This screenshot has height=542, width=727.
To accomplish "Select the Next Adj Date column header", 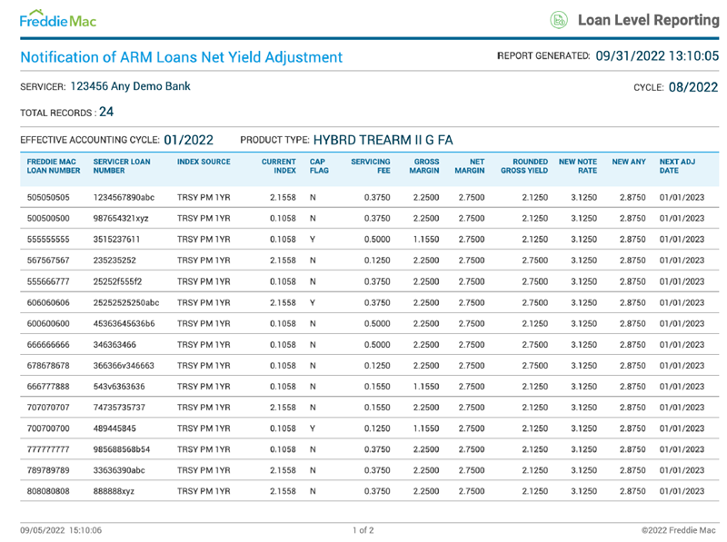I will [x=677, y=166].
